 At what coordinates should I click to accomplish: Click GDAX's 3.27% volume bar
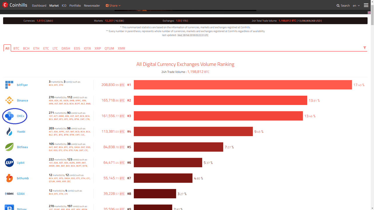155,194
